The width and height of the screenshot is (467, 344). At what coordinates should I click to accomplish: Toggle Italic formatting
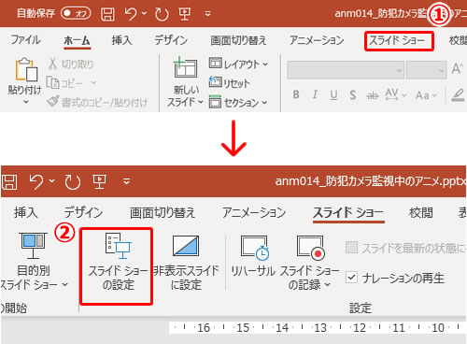315,94
